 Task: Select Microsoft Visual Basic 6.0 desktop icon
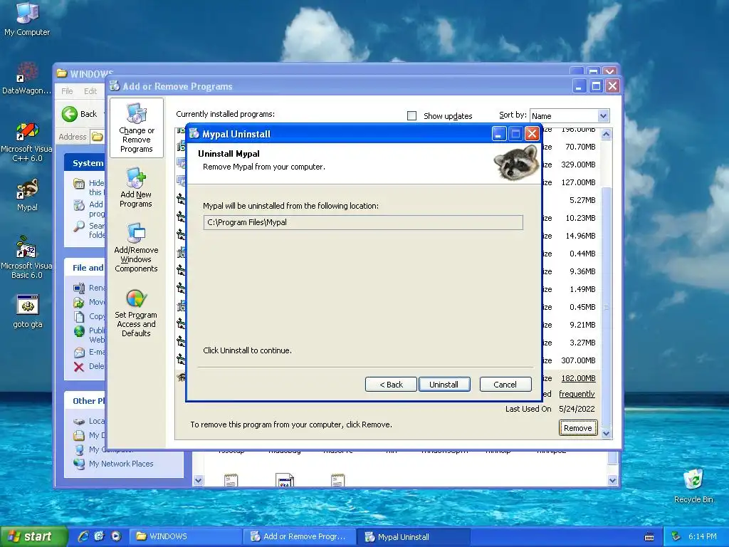[26, 256]
